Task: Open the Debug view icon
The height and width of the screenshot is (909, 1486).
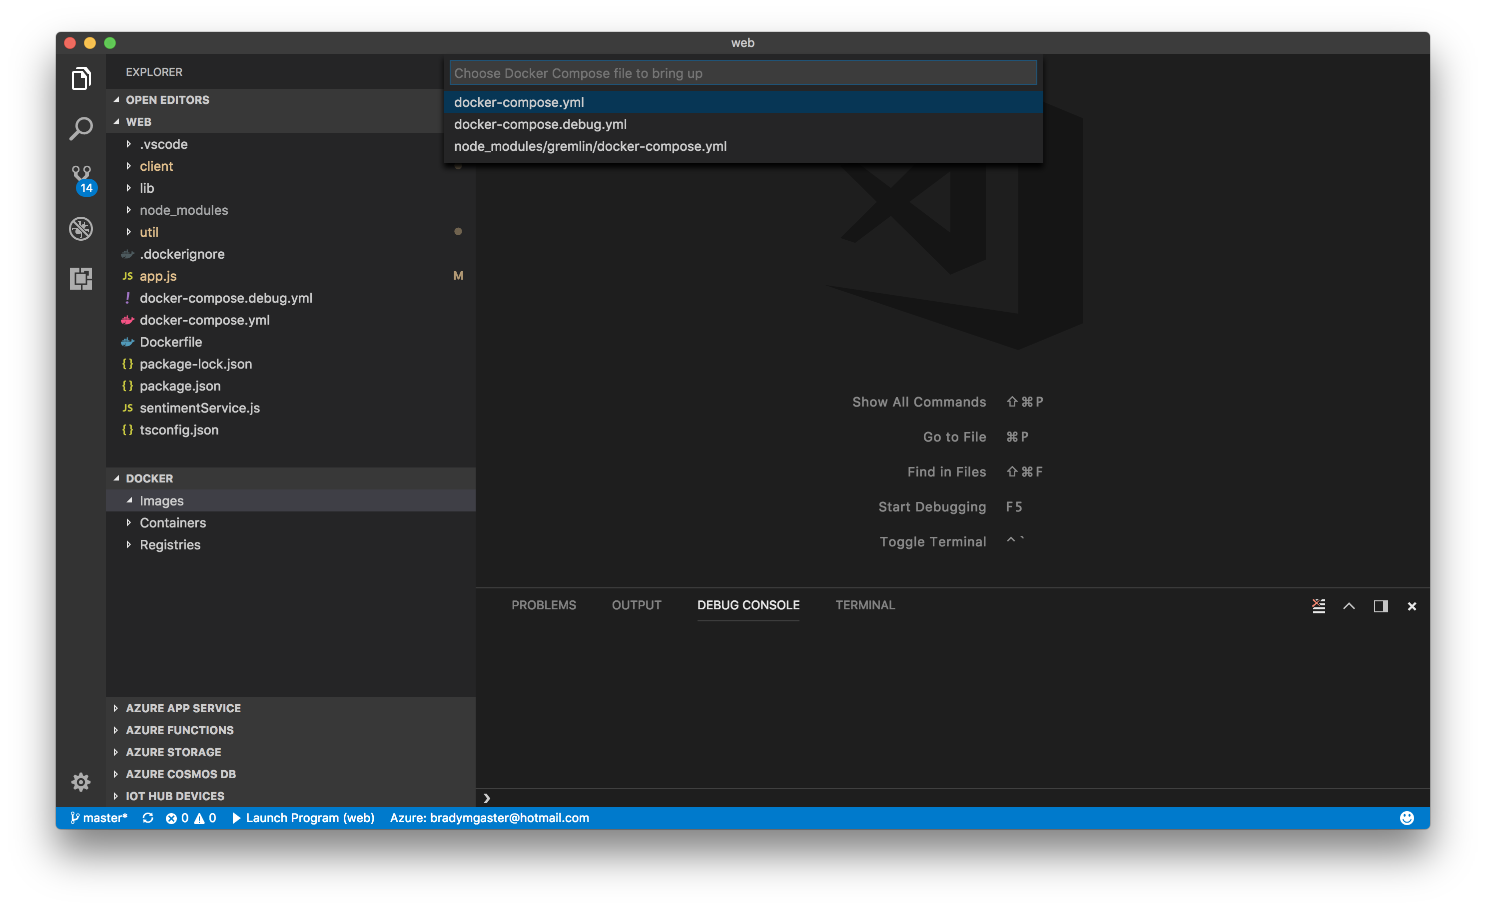Action: [81, 228]
